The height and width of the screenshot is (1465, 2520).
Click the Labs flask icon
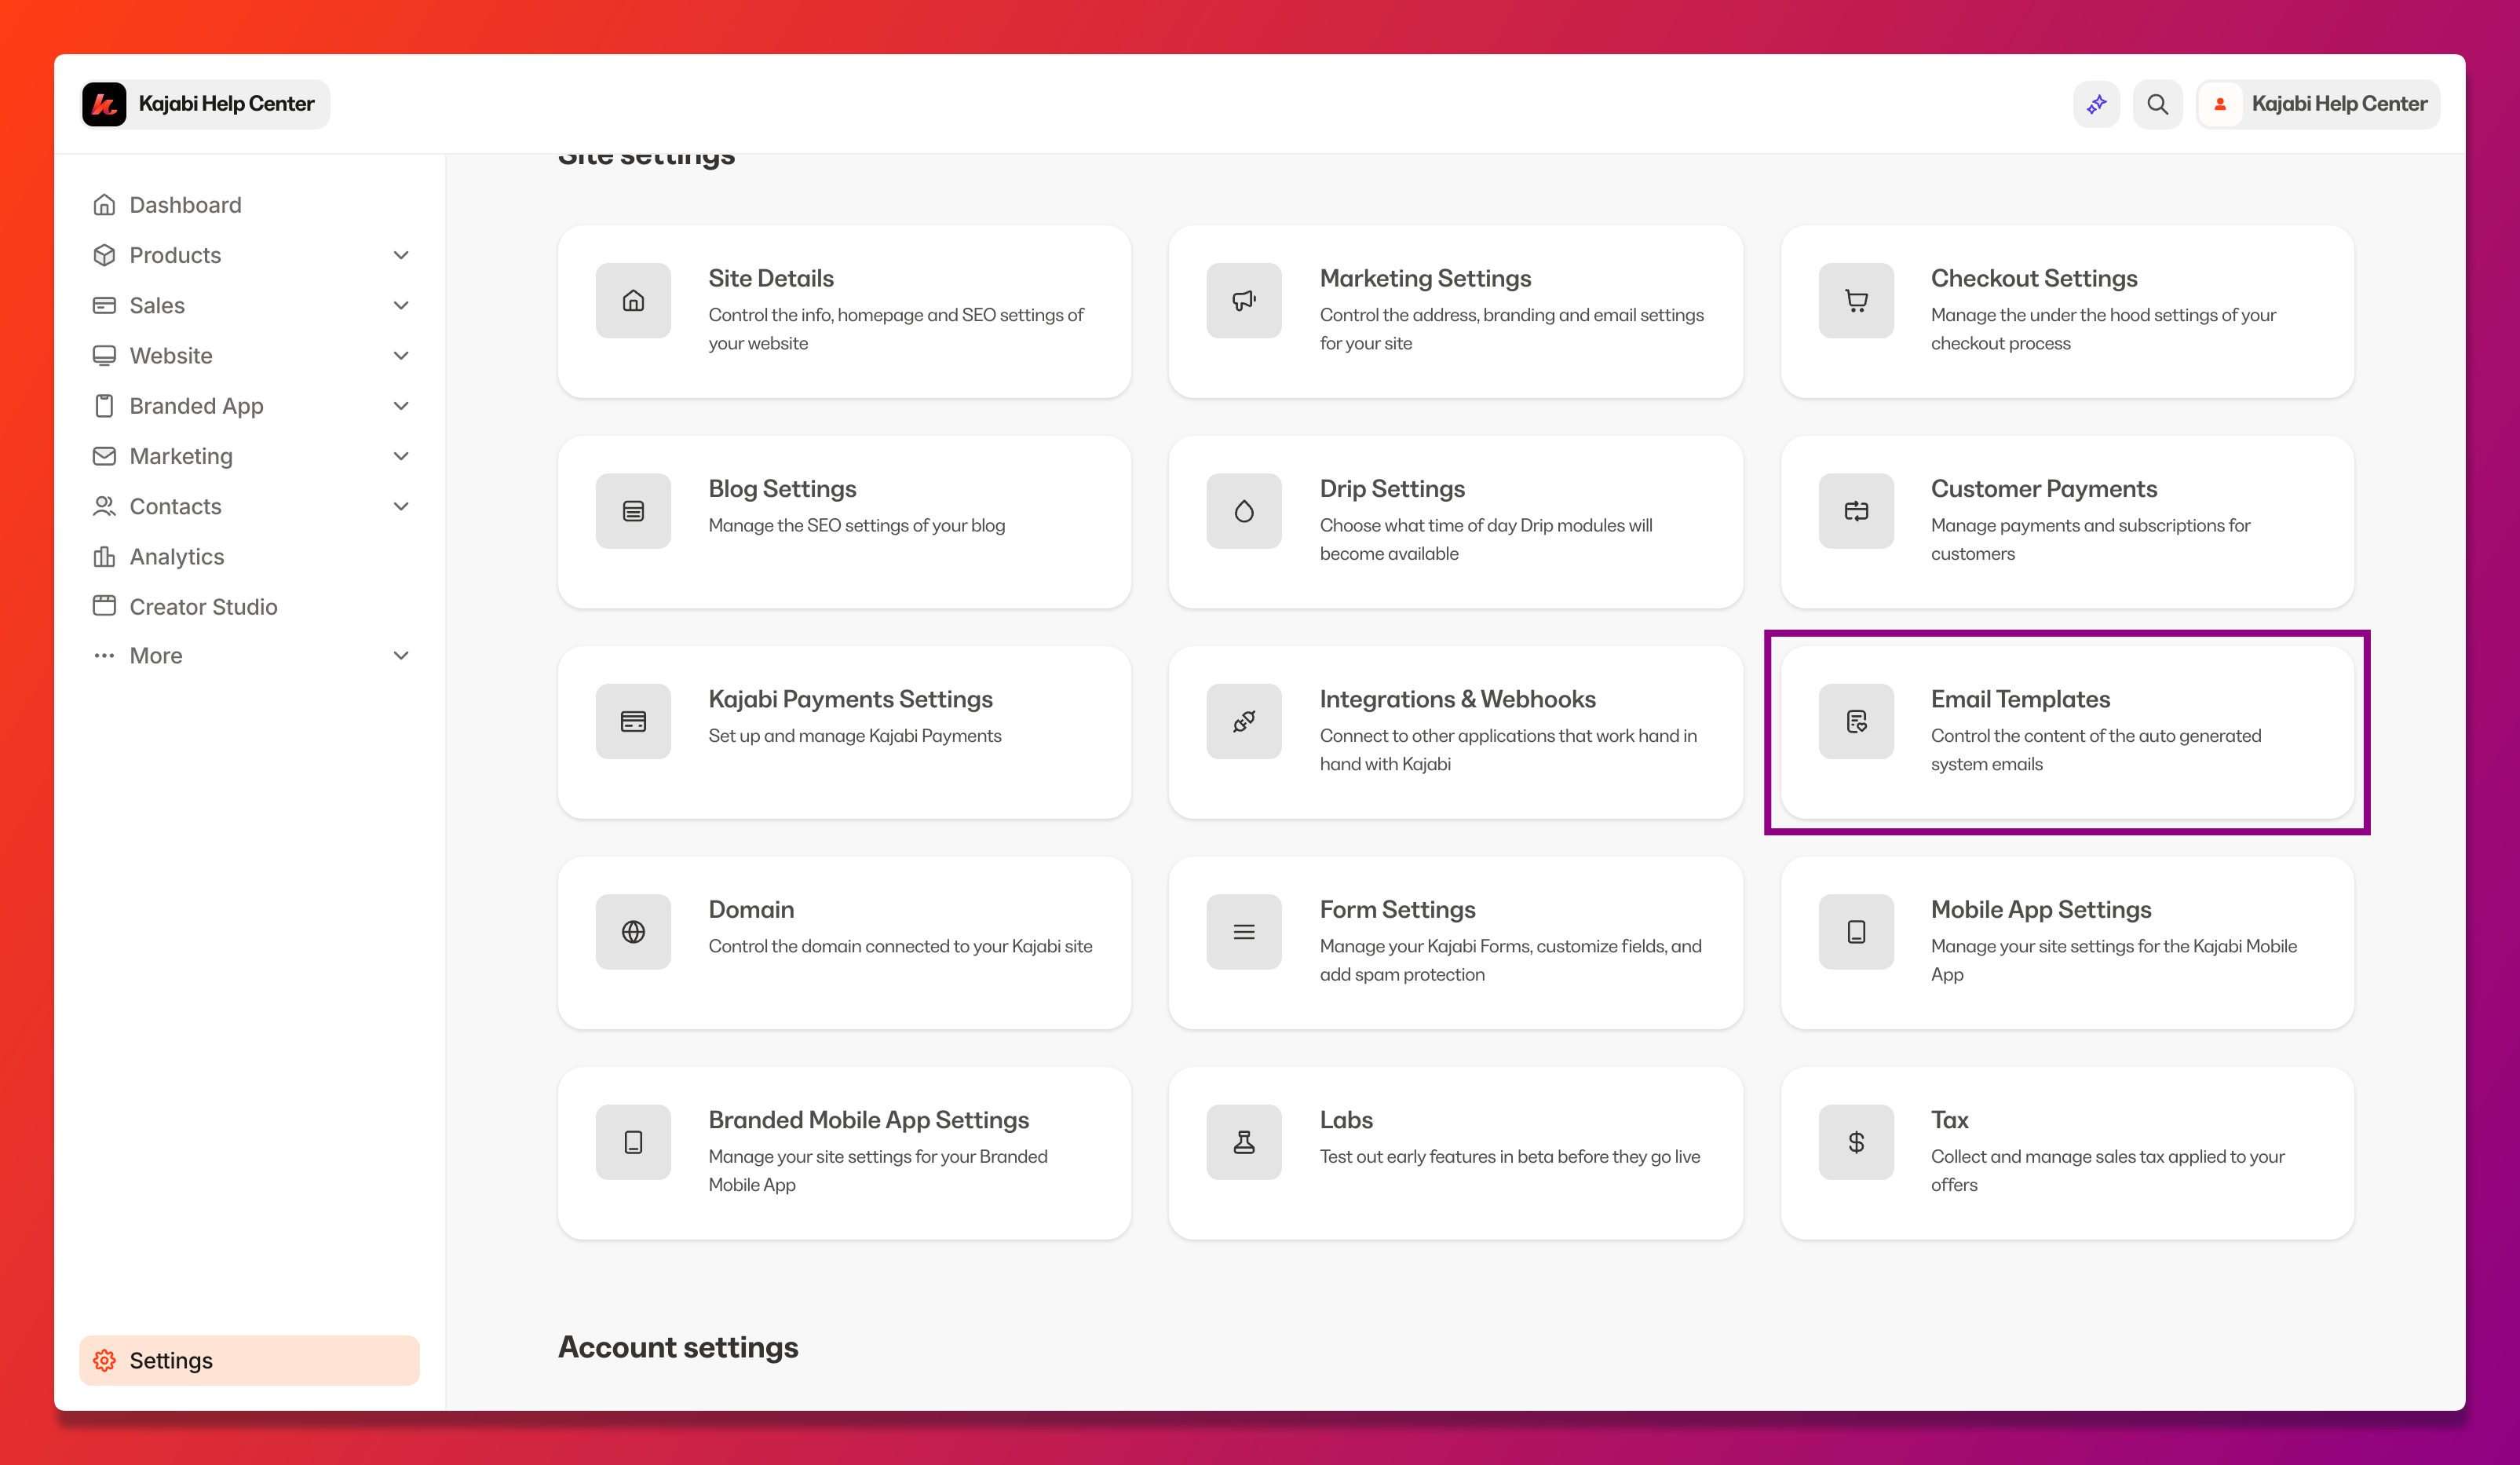[x=1244, y=1142]
